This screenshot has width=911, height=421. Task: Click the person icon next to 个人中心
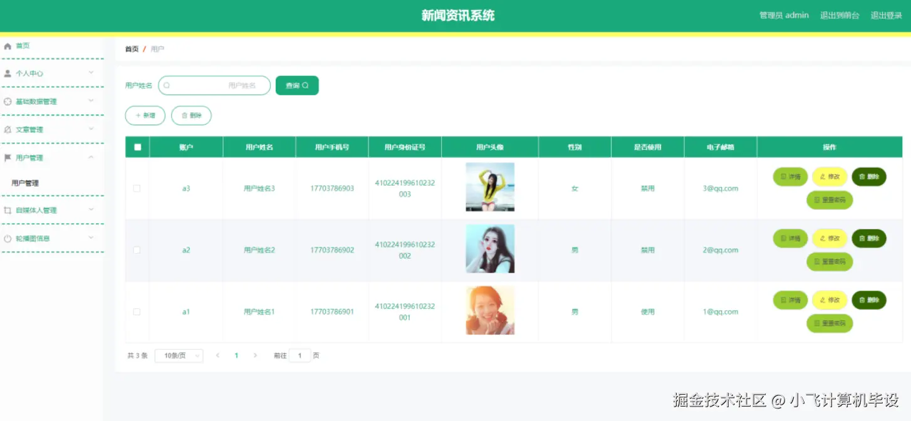(8, 73)
